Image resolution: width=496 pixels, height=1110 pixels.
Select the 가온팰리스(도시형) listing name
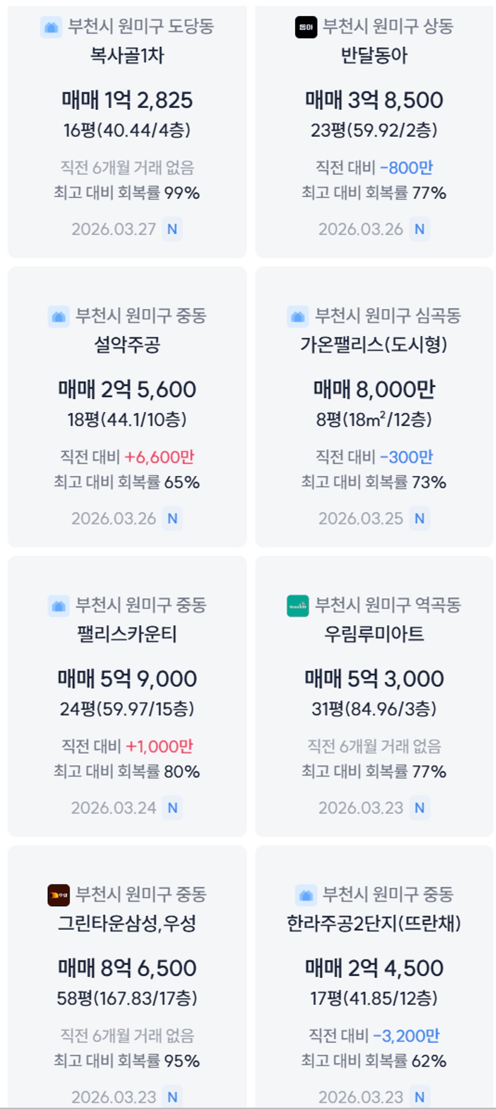coord(374,345)
